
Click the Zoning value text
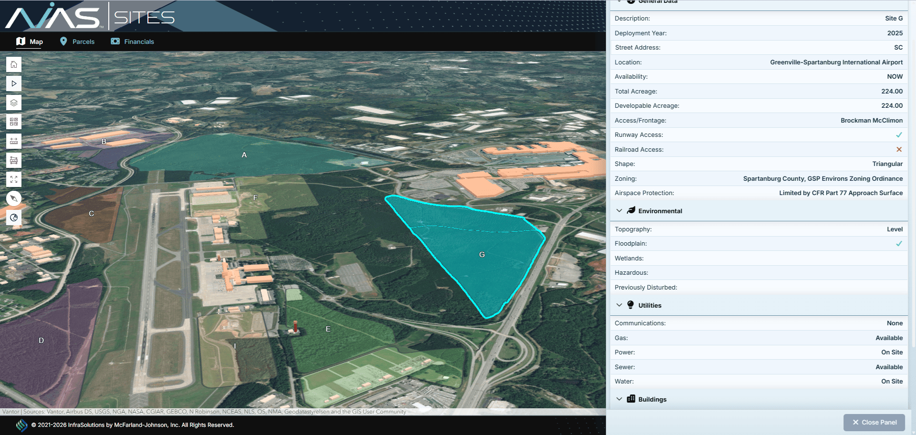(823, 179)
